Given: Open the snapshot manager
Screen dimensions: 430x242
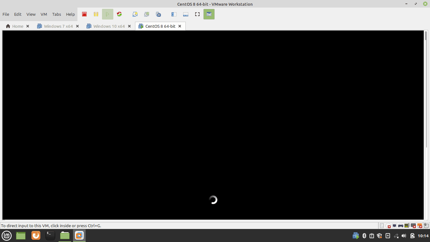Looking at the screenshot, I should click(158, 14).
